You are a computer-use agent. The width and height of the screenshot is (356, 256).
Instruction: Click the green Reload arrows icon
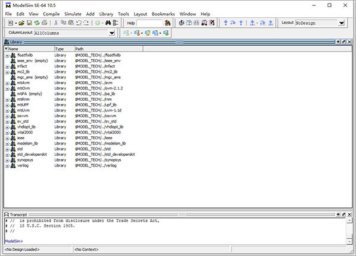pyautogui.click(x=37, y=23)
